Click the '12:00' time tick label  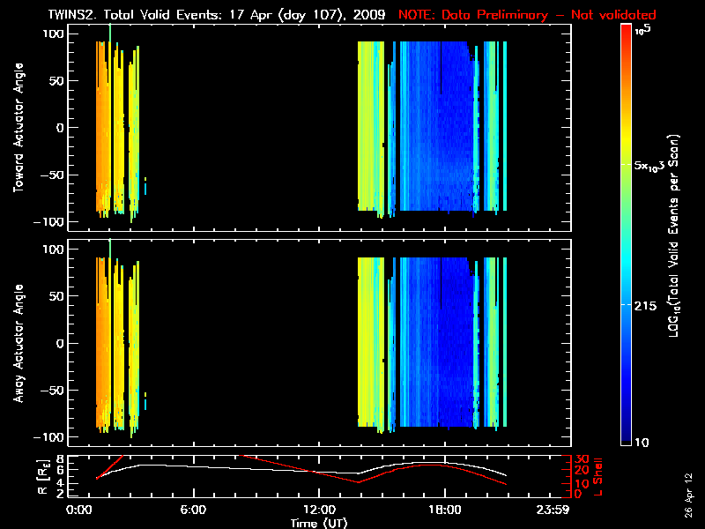point(318,510)
